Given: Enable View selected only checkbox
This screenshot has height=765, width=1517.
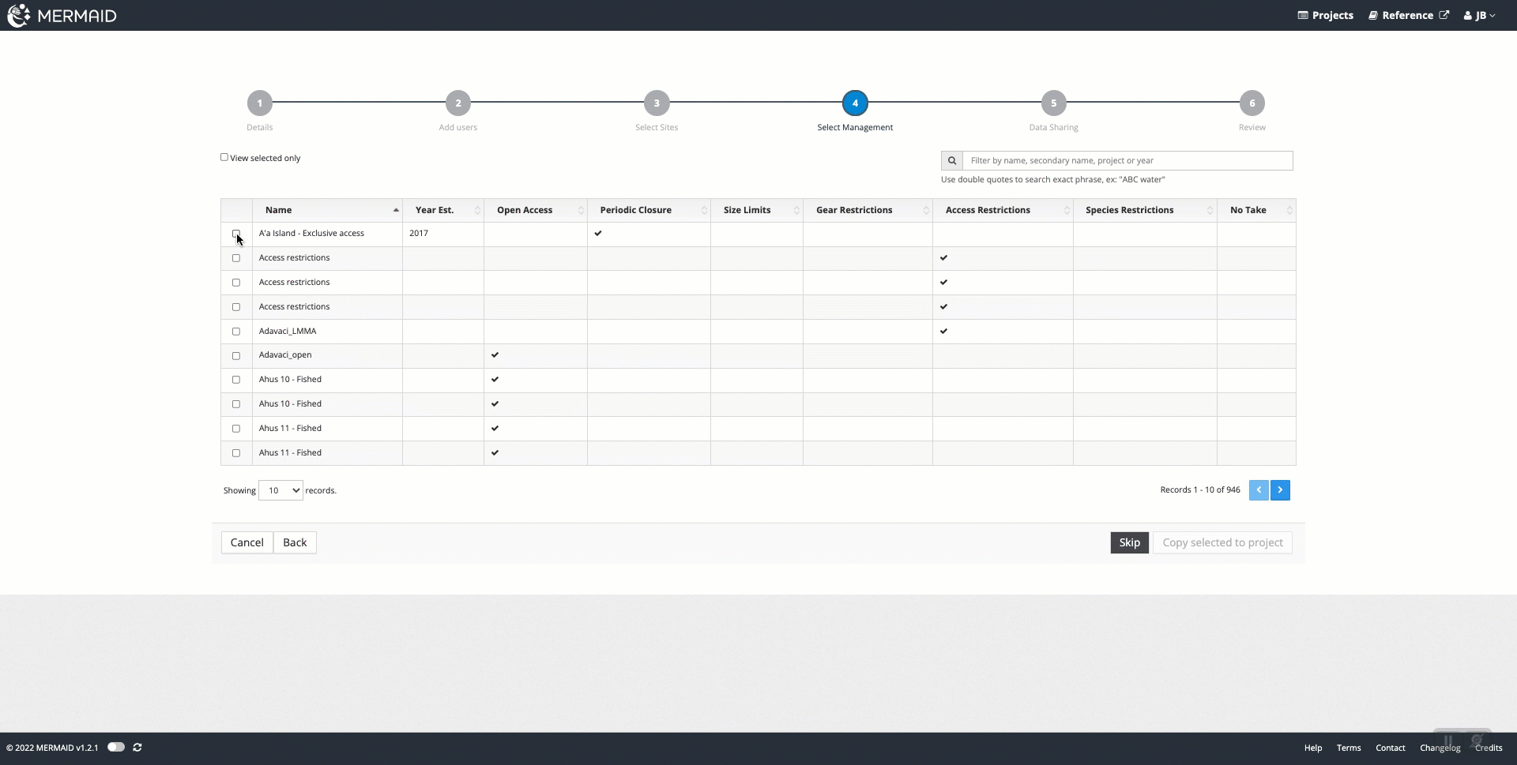Looking at the screenshot, I should click(224, 157).
